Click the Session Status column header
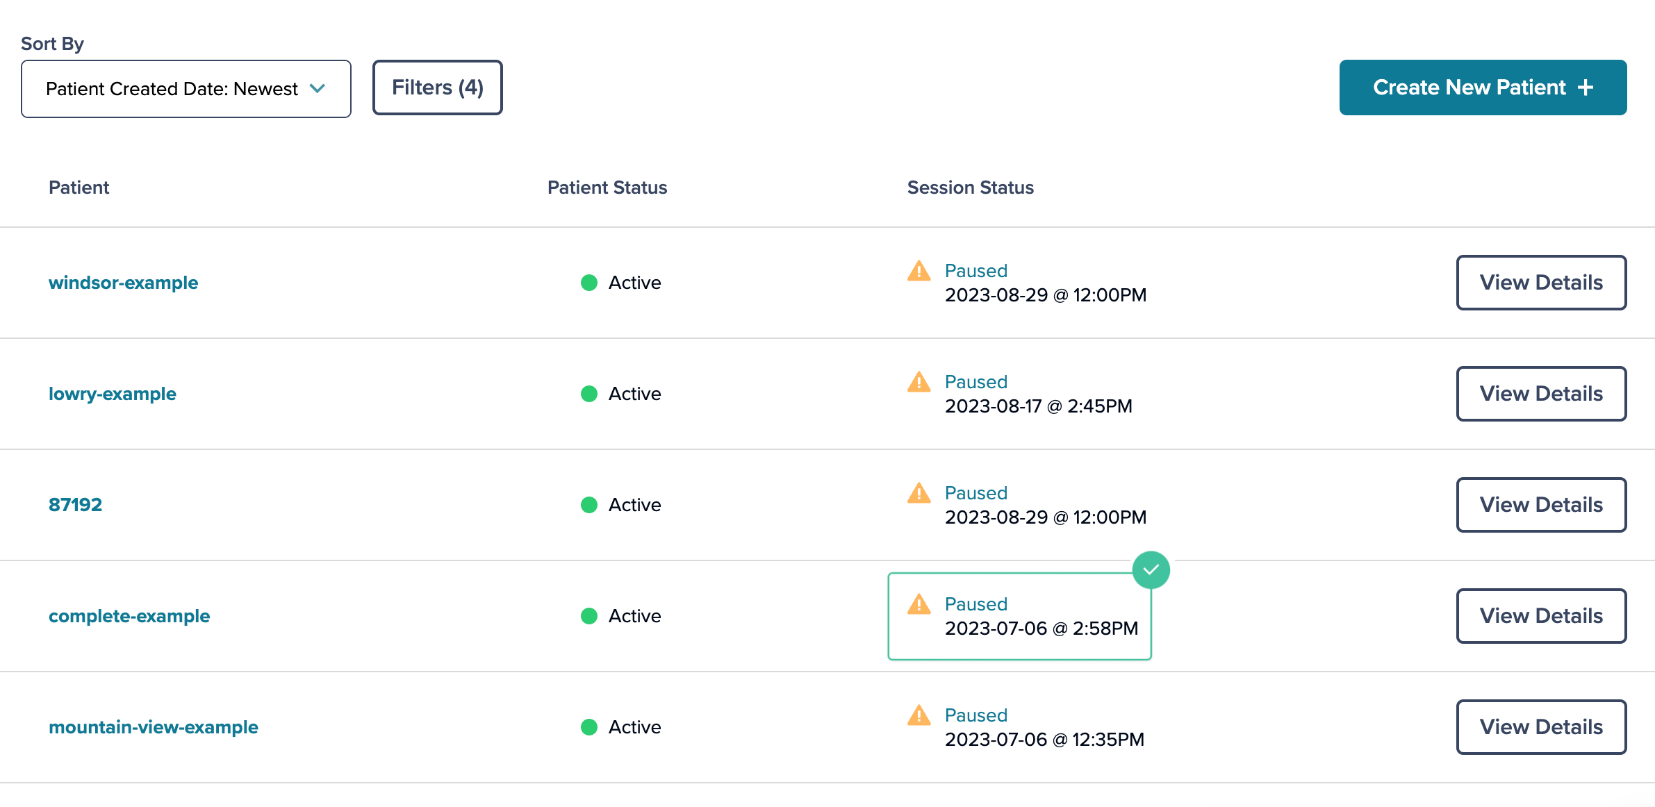 (970, 188)
